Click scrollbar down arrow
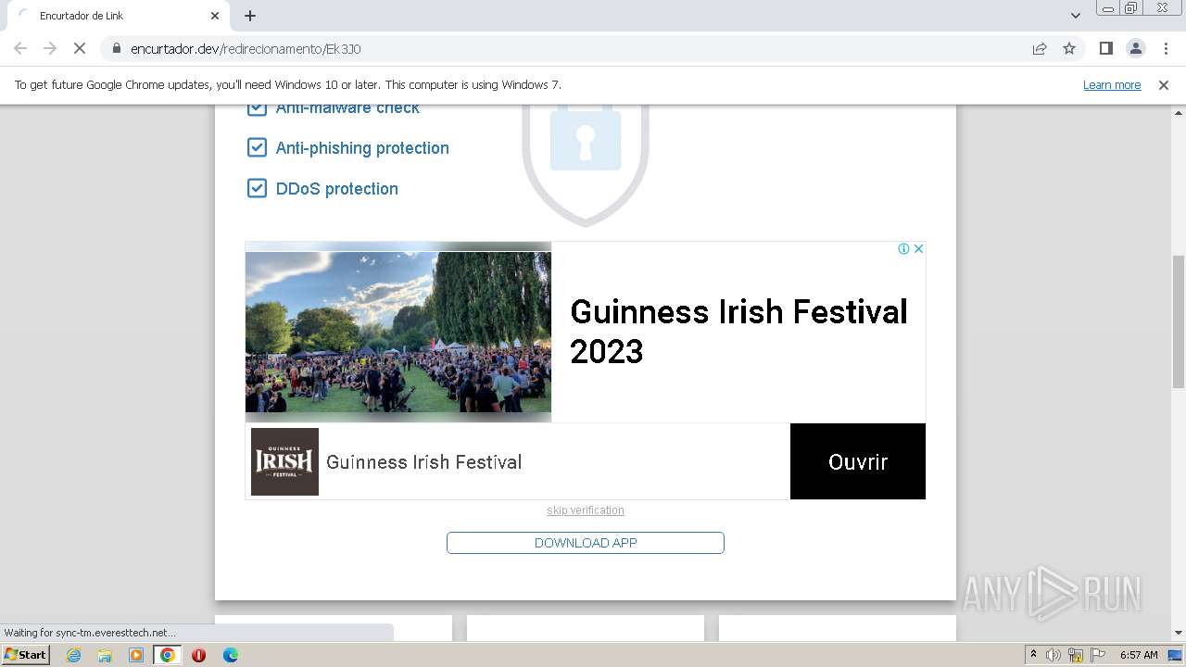Viewport: 1186px width, 667px height. point(1179,633)
